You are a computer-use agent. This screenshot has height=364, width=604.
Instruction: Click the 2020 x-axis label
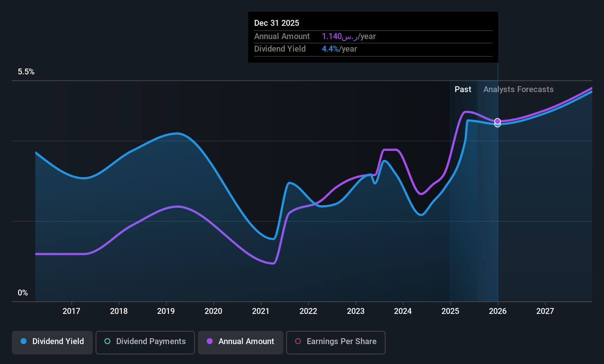point(213,311)
